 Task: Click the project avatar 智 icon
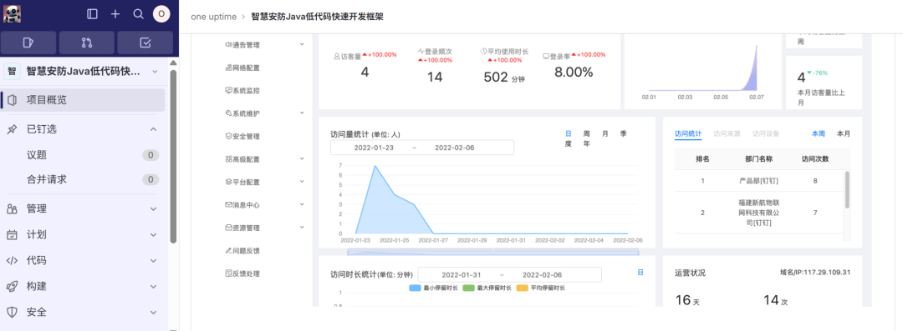pos(12,71)
